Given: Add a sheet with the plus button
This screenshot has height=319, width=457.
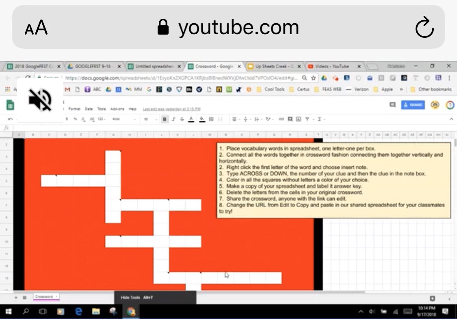Looking at the screenshot, I should (16, 297).
